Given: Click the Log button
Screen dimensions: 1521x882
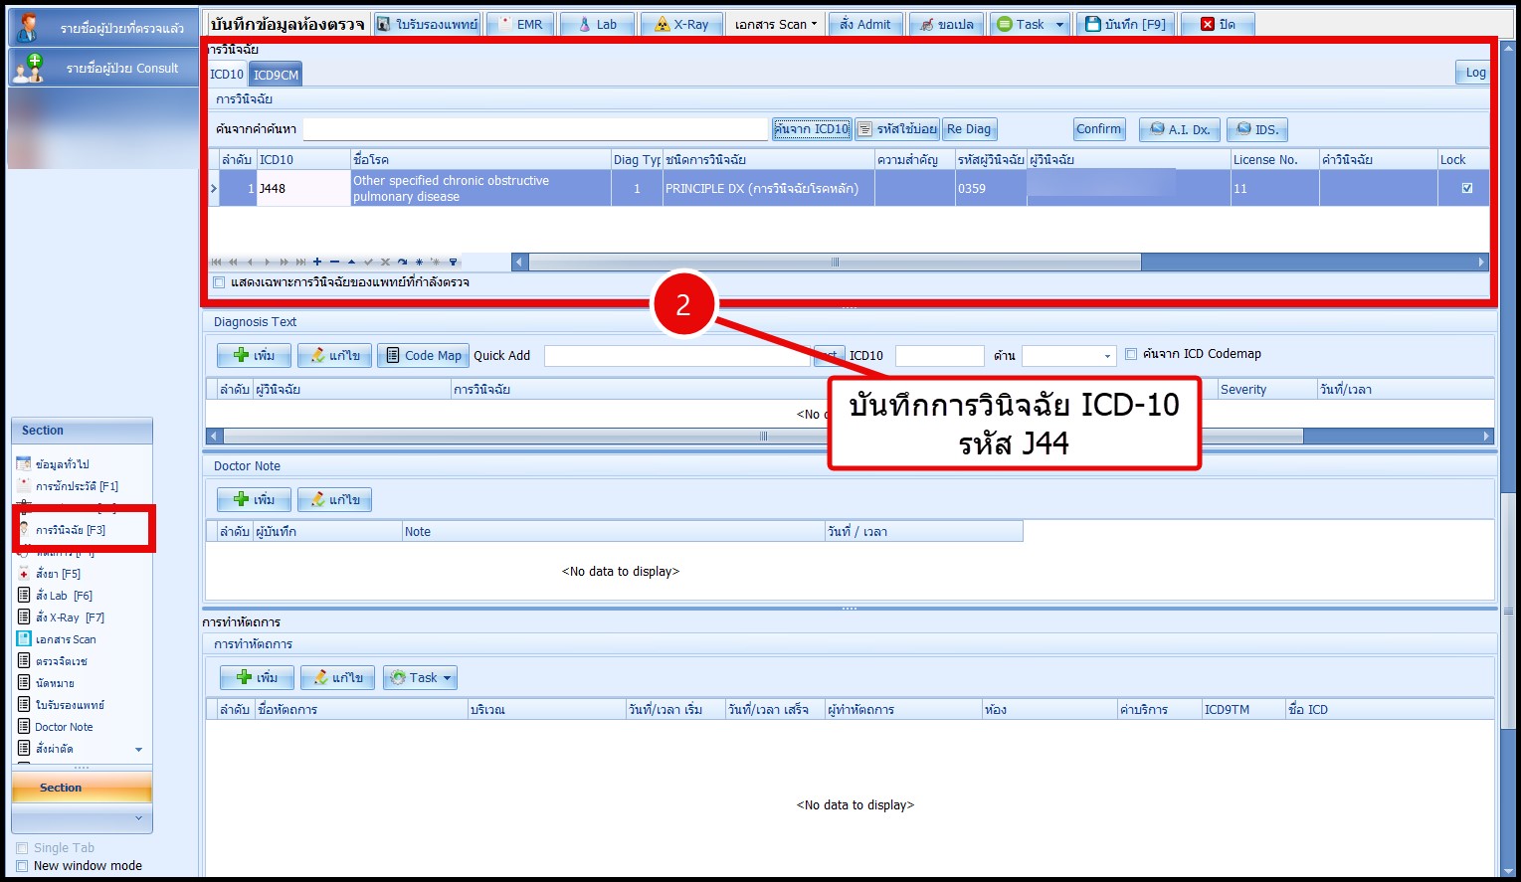Looking at the screenshot, I should pyautogui.click(x=1474, y=73).
